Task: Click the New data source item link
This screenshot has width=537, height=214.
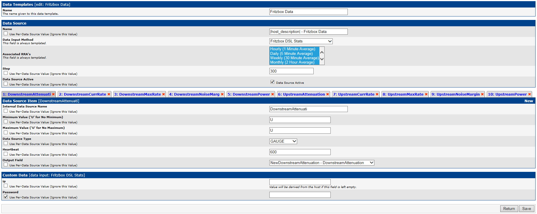Action: (529, 101)
